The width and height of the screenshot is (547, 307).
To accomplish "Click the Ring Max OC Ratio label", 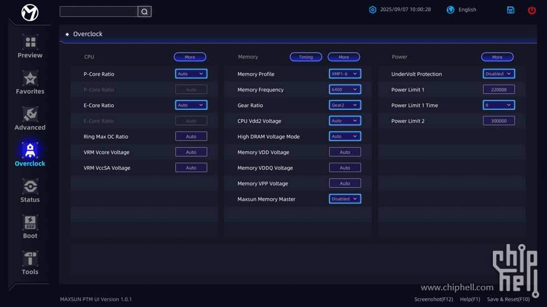I will [105, 137].
